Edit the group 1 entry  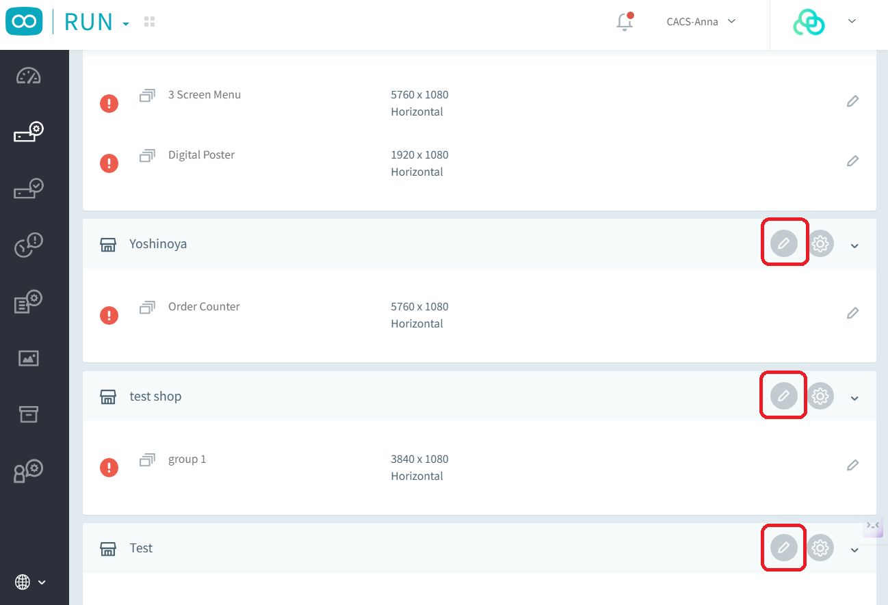[852, 466]
